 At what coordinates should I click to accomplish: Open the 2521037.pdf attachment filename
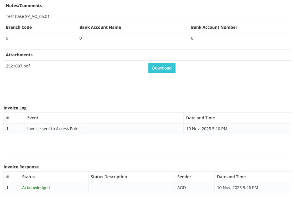[x=18, y=66]
